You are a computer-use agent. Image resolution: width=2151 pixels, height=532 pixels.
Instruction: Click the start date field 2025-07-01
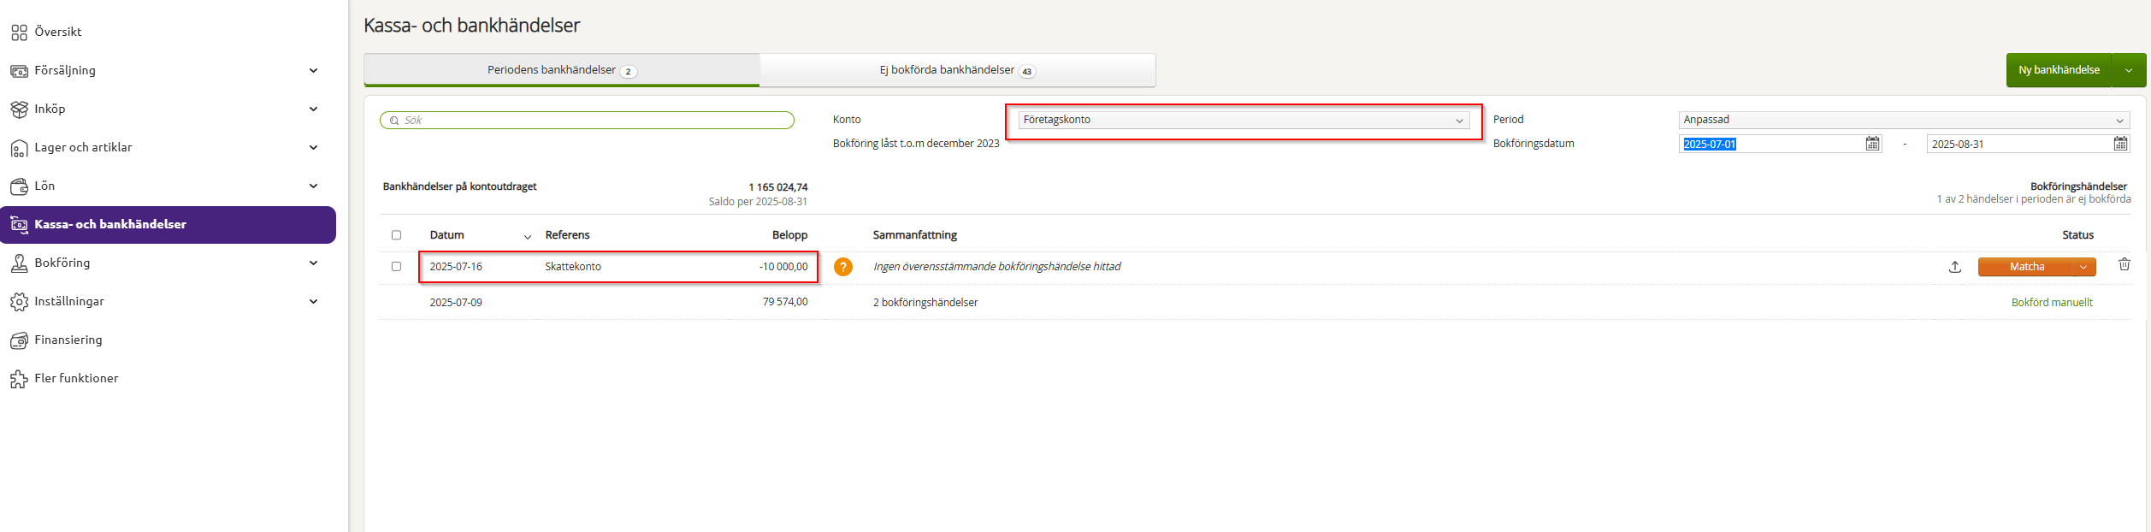[x=1771, y=144]
